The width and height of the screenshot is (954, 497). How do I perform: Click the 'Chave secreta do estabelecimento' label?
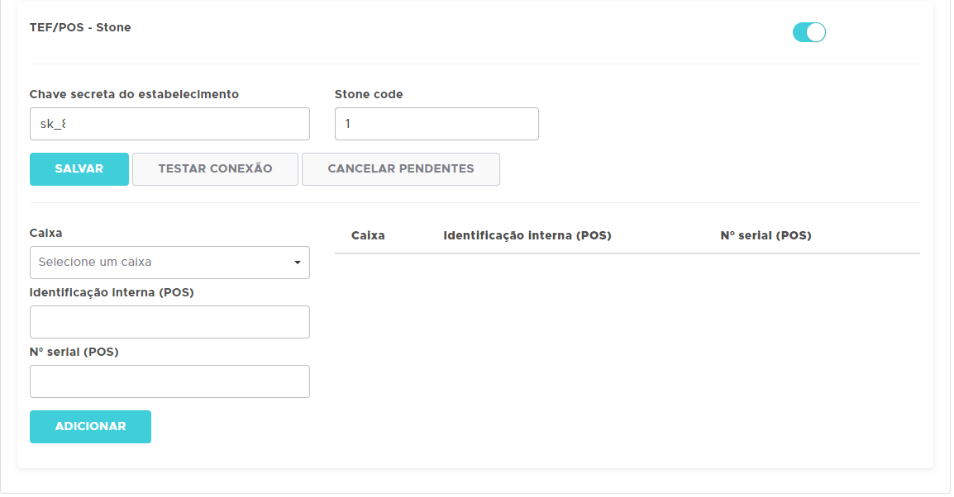(x=134, y=94)
